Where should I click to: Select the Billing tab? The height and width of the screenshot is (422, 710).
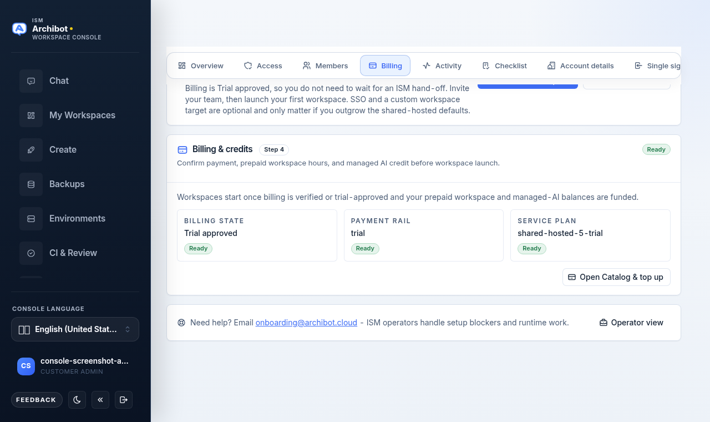tap(385, 66)
